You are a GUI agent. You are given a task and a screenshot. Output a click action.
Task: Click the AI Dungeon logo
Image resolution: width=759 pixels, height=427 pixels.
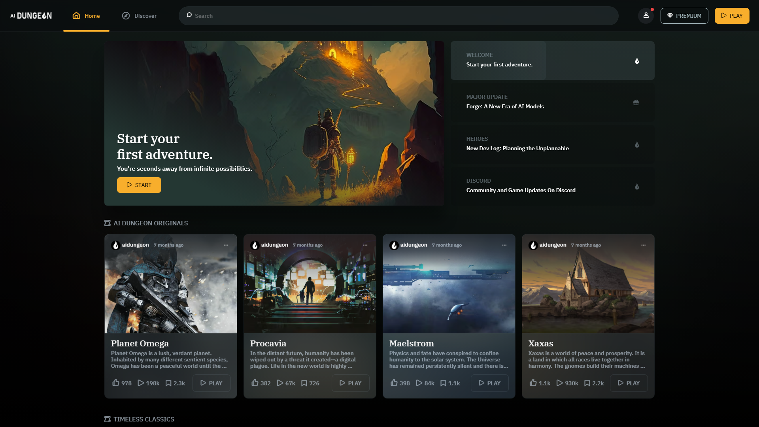[x=31, y=16]
